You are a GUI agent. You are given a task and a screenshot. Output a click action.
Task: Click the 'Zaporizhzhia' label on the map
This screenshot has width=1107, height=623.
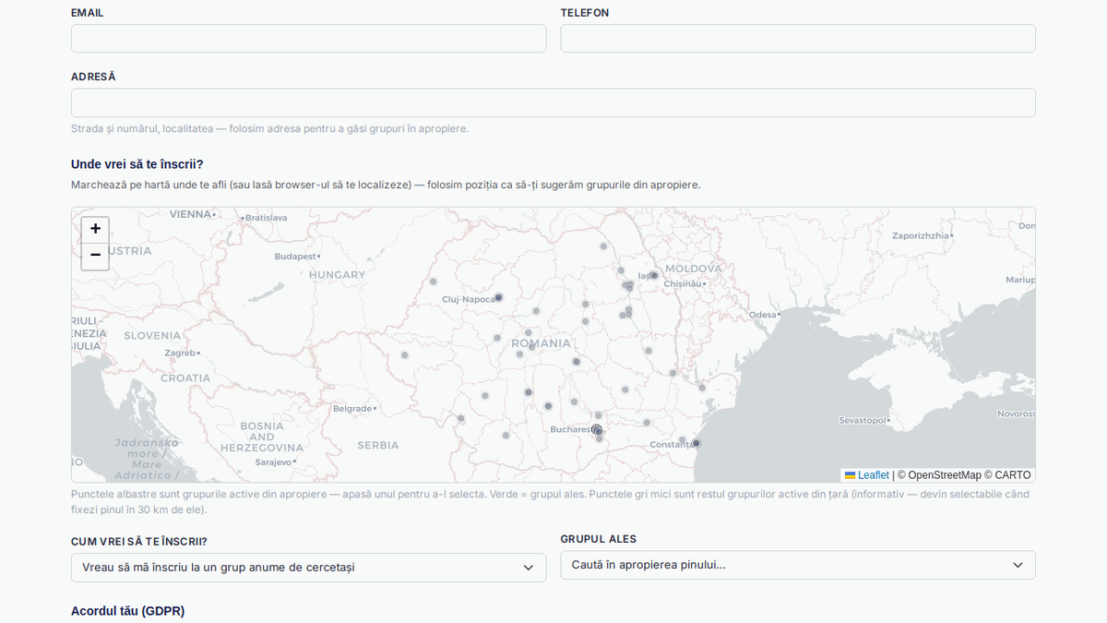(x=921, y=235)
